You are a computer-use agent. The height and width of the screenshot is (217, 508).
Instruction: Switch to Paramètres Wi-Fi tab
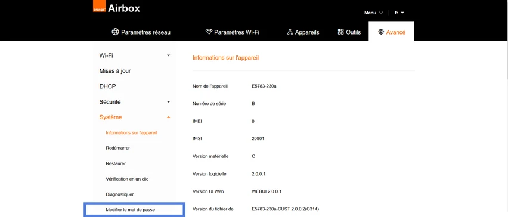pos(233,32)
